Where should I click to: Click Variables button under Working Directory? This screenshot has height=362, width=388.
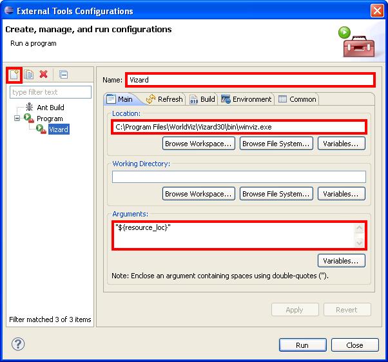(341, 194)
